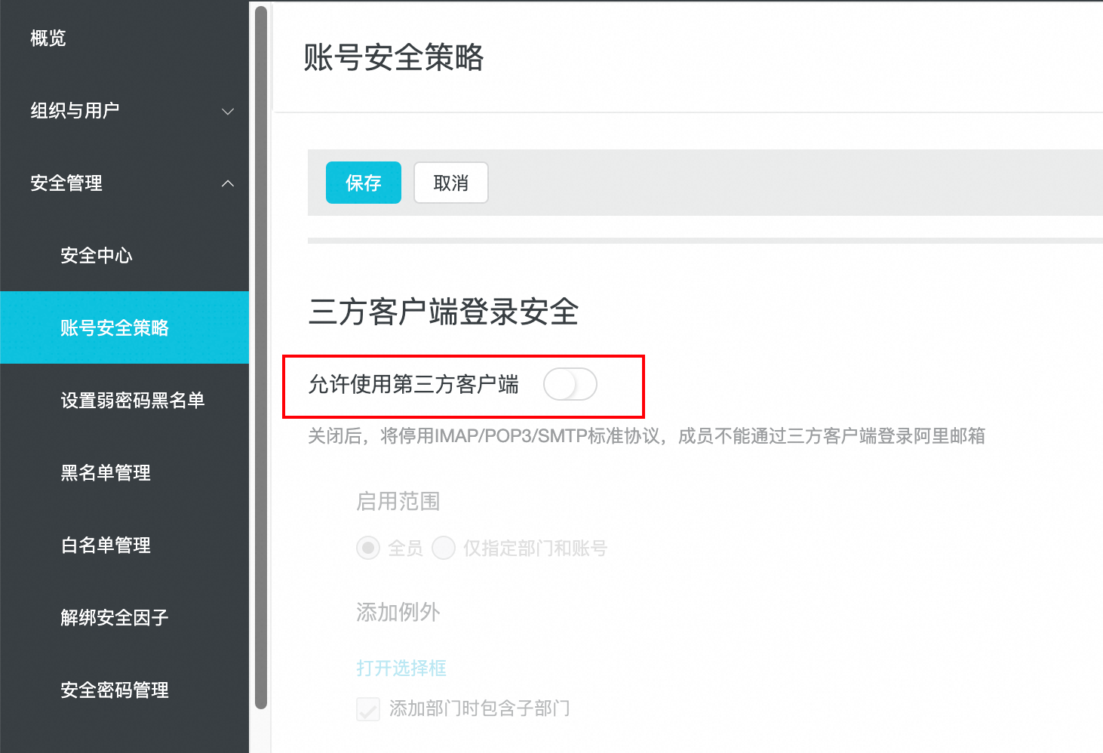Click the blue 保存 button

364,183
